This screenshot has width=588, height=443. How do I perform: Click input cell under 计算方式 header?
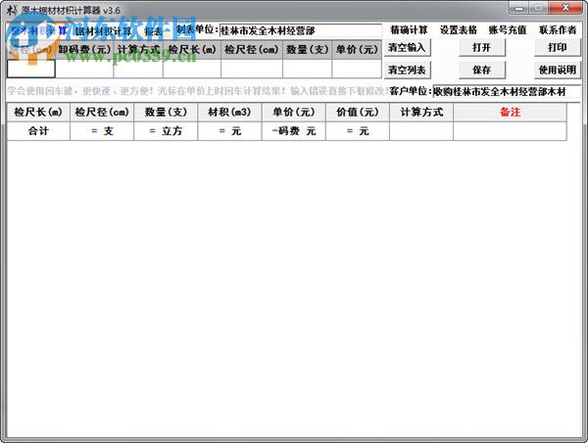[x=138, y=69]
